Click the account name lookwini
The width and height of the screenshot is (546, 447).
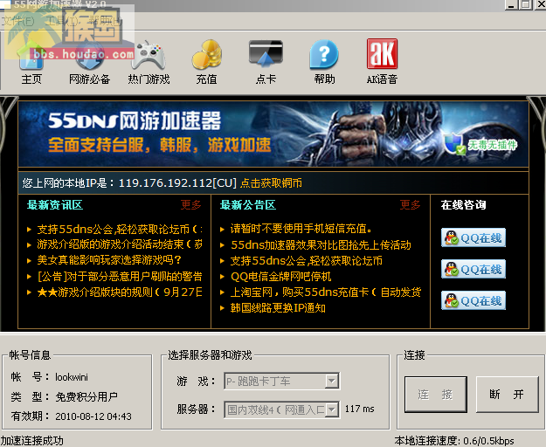coord(72,377)
